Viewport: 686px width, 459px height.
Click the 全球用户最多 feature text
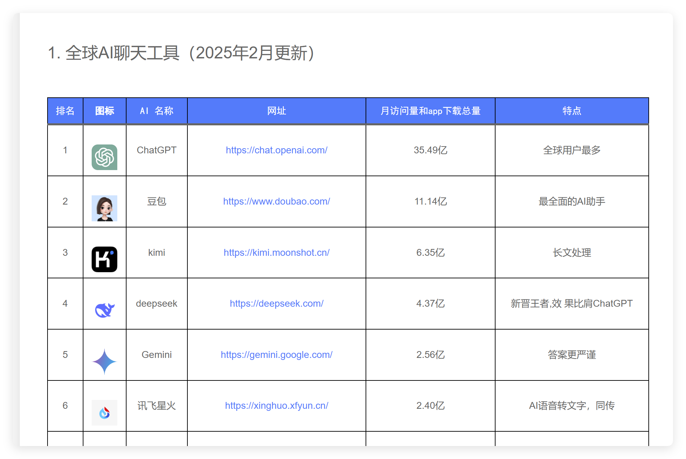pyautogui.click(x=572, y=150)
